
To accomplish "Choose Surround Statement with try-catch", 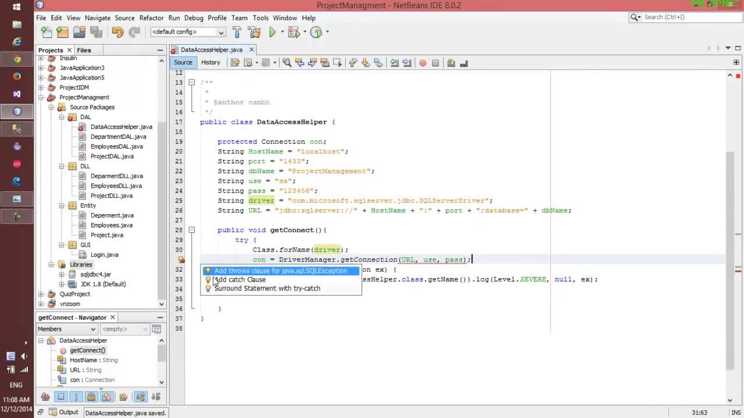I will [267, 289].
